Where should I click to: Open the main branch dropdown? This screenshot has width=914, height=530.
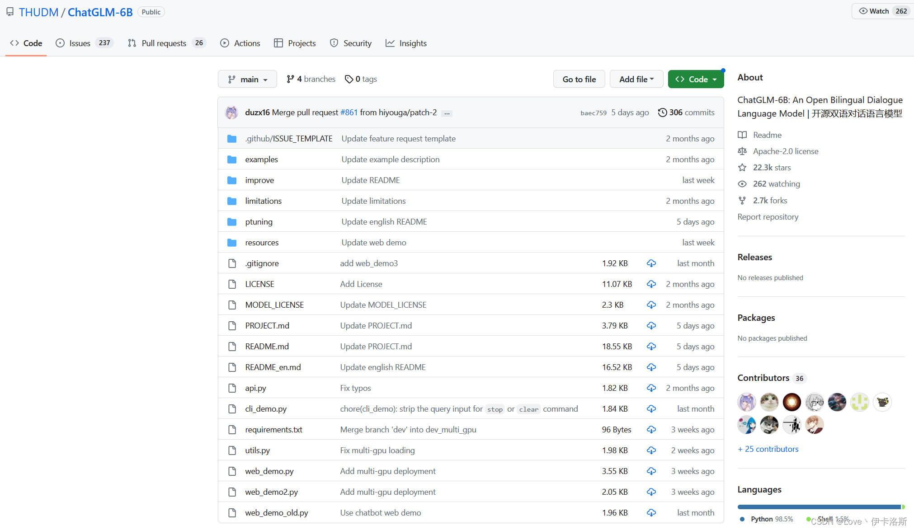(x=247, y=79)
